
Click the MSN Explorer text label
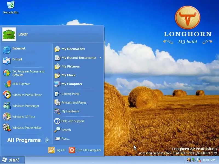click(21, 84)
